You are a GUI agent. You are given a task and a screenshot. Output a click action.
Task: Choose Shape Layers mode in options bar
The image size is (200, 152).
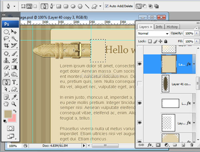click(23, 6)
